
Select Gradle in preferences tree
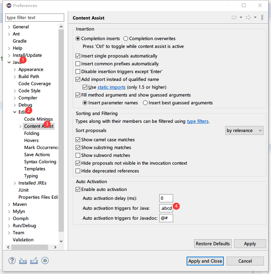pos(20,41)
